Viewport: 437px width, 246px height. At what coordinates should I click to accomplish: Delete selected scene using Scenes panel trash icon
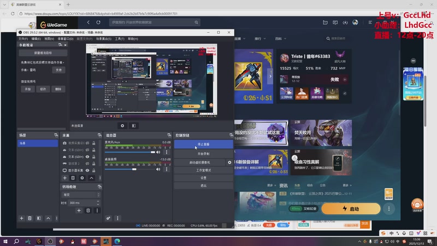[x=29, y=218]
